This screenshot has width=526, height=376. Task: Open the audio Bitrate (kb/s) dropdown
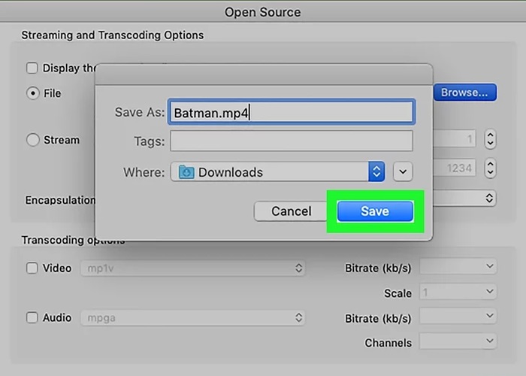458,317
